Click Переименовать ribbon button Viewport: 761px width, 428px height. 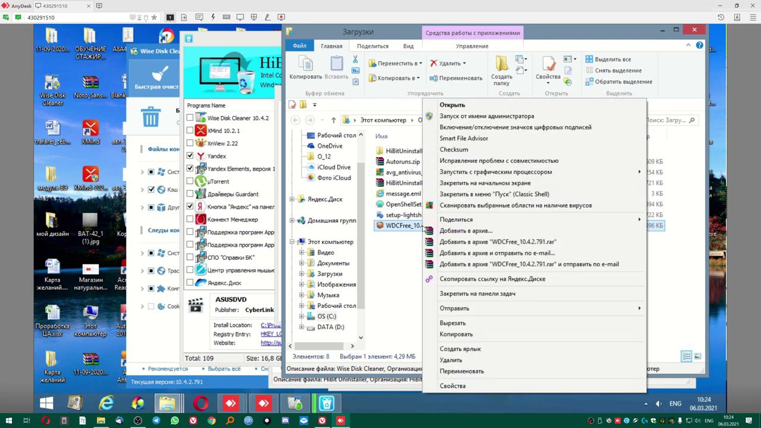click(x=456, y=78)
